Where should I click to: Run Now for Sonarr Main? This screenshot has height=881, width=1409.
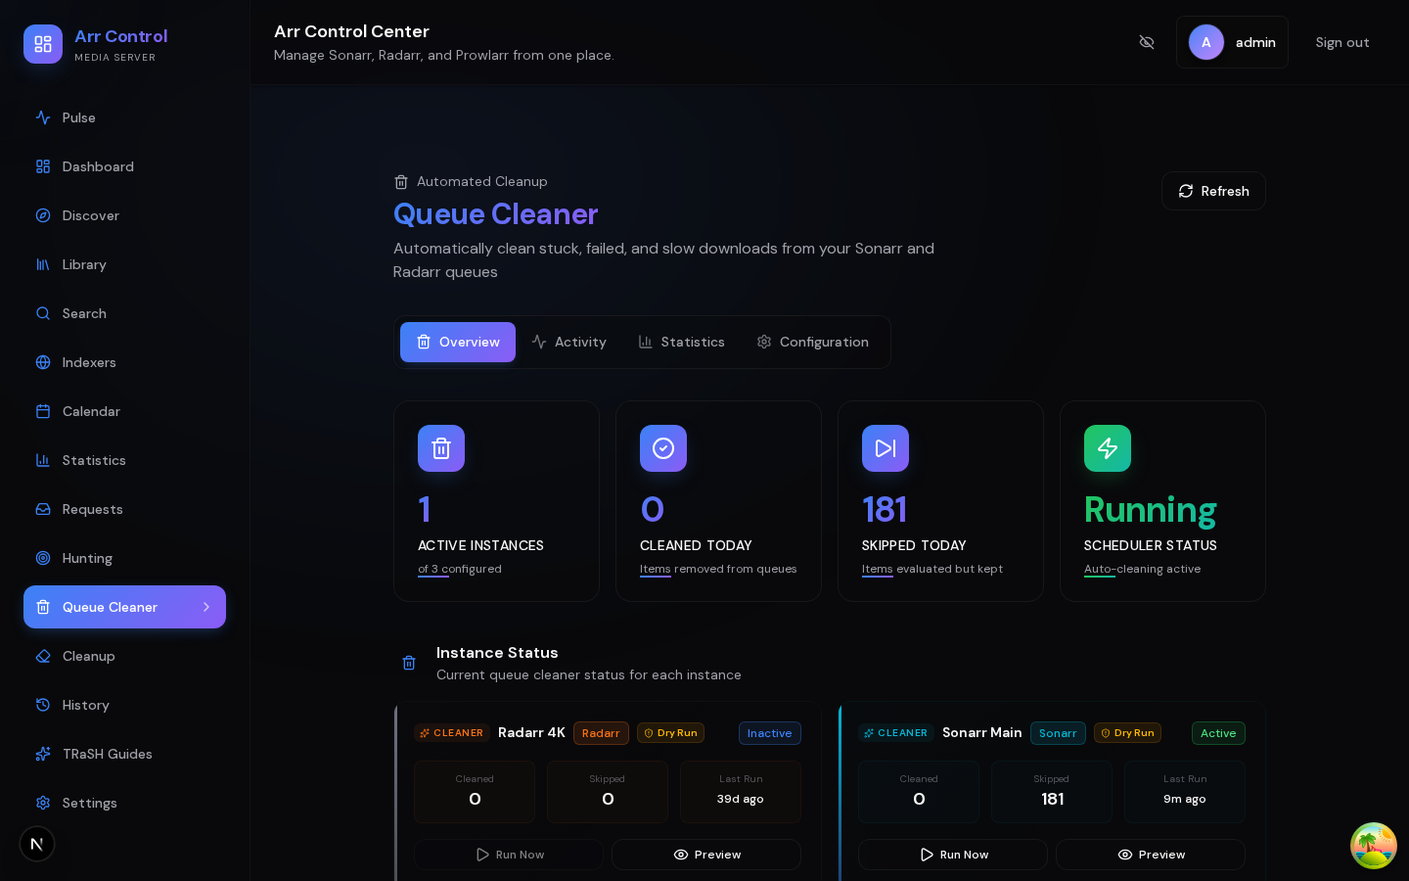953,855
